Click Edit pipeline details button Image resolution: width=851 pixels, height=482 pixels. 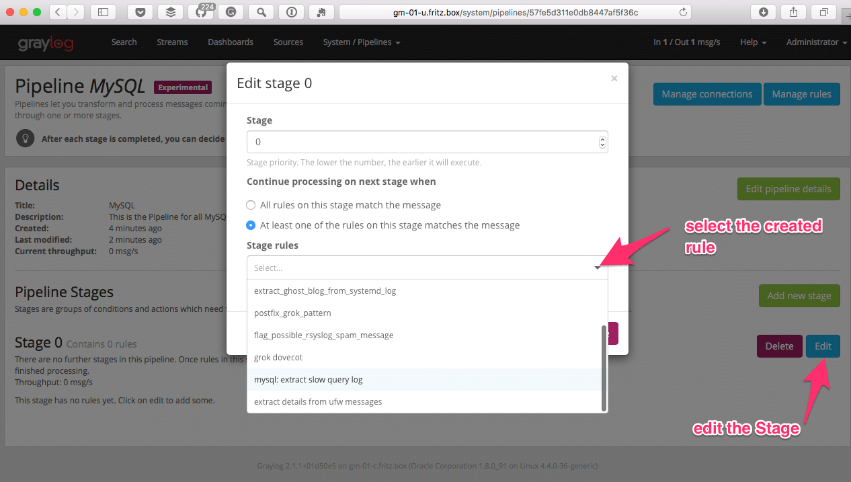pyautogui.click(x=788, y=189)
